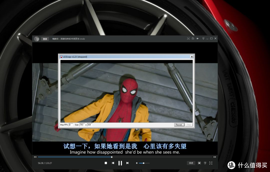Click the rewind icon left of seek bar

[x=35, y=157]
